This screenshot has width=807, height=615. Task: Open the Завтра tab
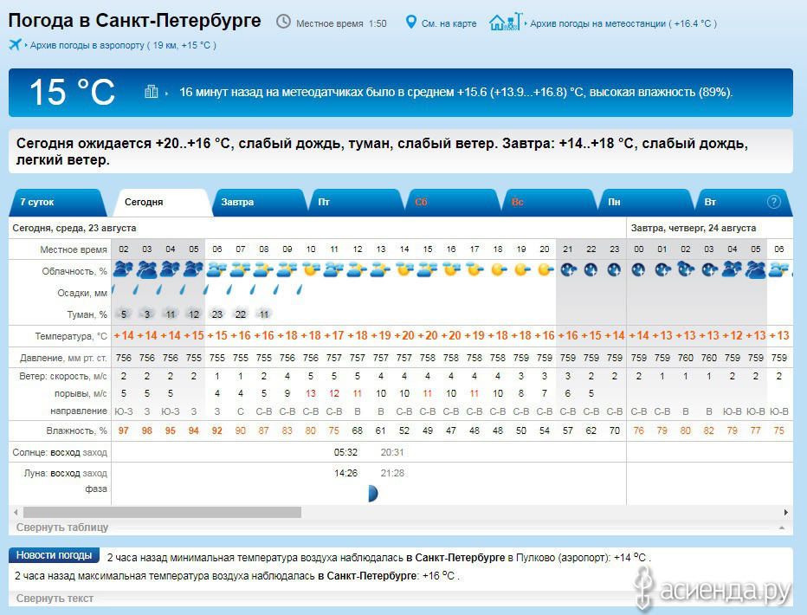click(259, 202)
